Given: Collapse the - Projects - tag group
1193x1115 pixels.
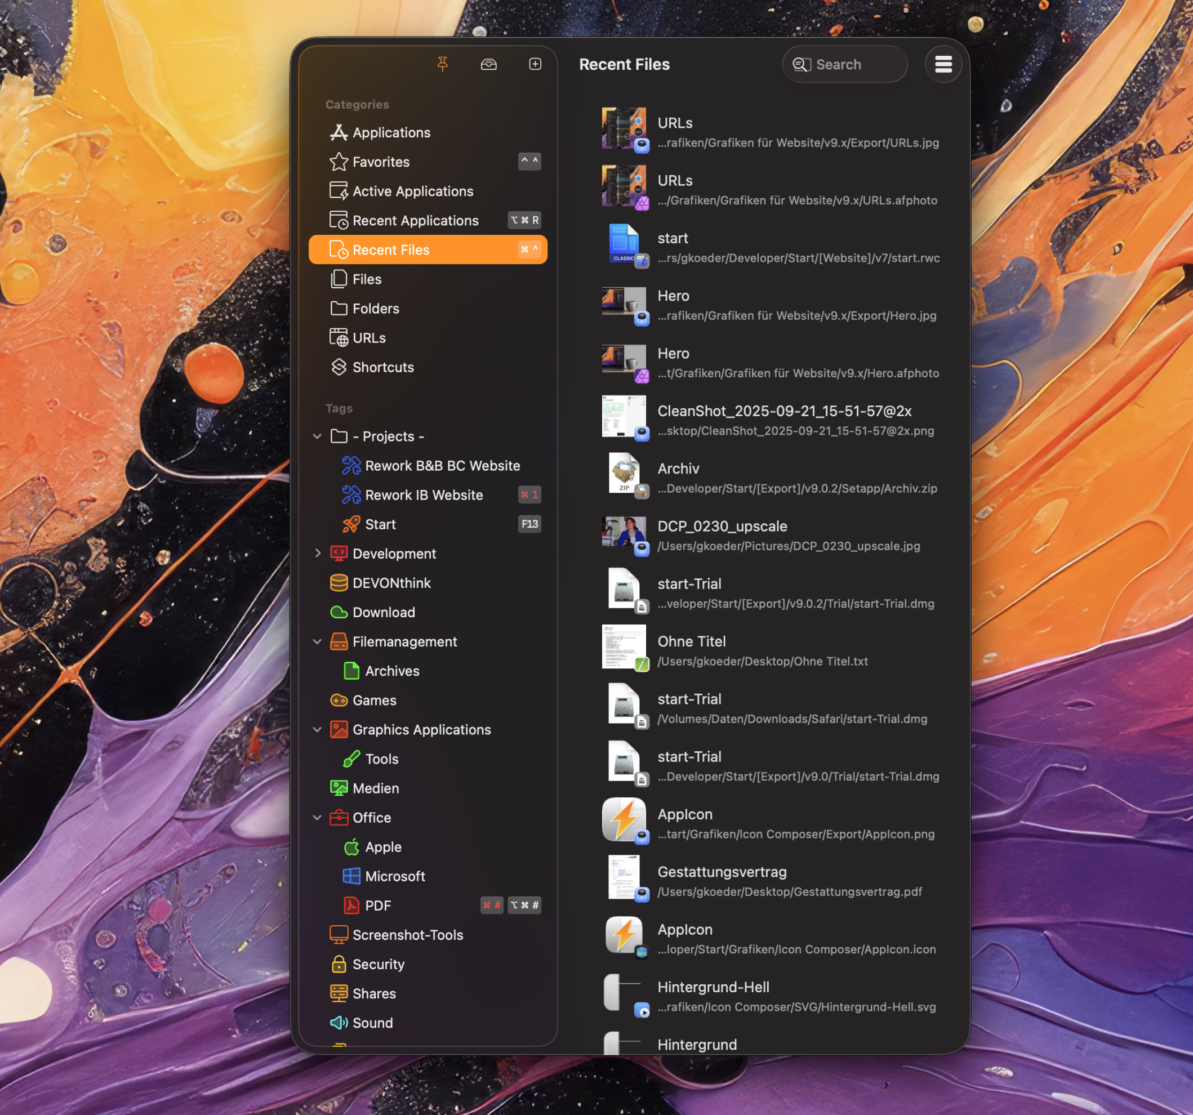Looking at the screenshot, I should 318,436.
